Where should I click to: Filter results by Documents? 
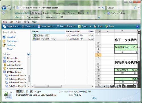(59, 13)
